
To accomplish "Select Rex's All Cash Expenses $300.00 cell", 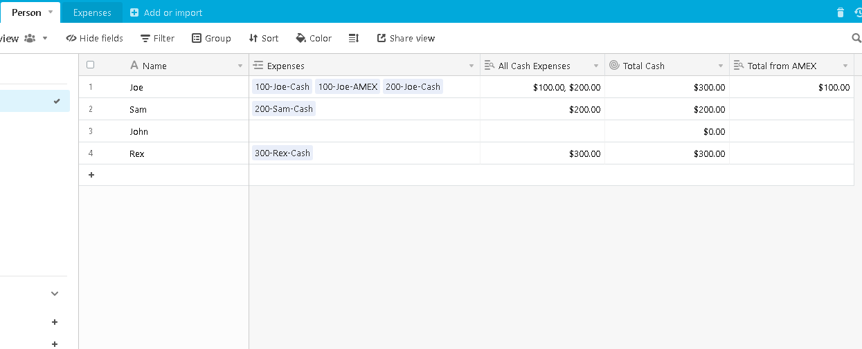I will pyautogui.click(x=542, y=153).
